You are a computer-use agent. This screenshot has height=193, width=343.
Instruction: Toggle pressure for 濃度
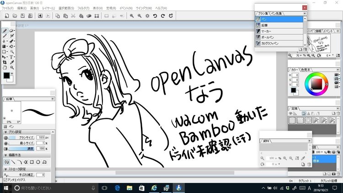(x=5, y=149)
